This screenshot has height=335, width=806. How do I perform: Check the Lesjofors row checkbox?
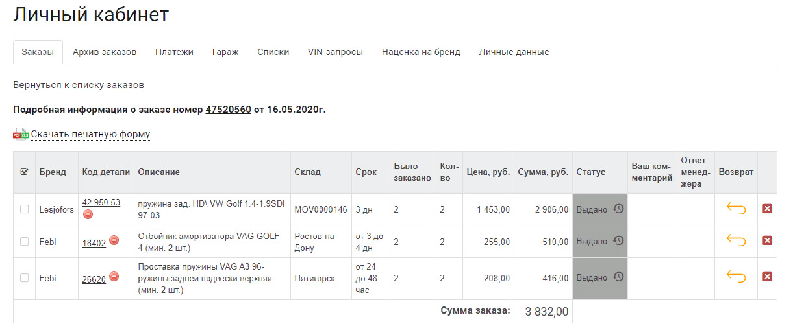[25, 209]
